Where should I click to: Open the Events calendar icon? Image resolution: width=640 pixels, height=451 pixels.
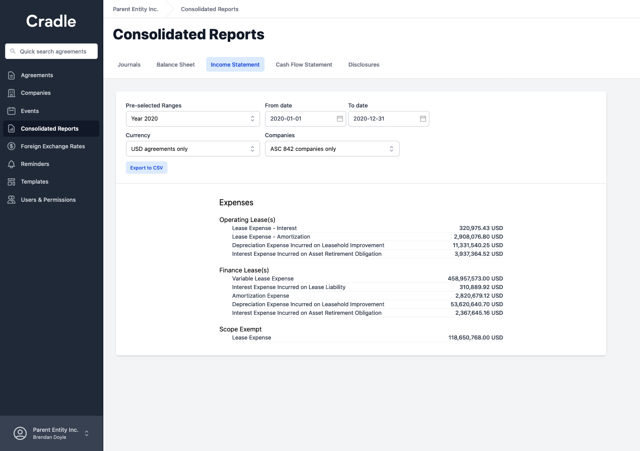[11, 110]
